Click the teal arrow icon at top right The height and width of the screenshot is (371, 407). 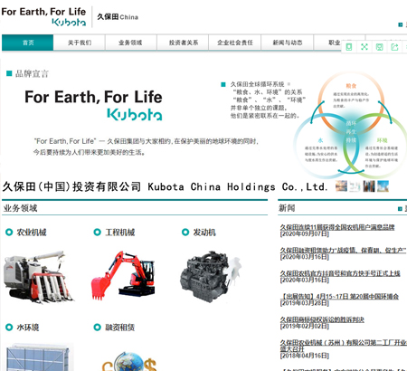tap(401, 24)
